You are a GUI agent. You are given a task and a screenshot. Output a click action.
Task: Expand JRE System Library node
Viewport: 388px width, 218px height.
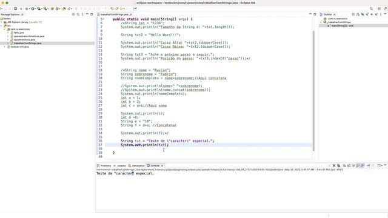point(1,22)
